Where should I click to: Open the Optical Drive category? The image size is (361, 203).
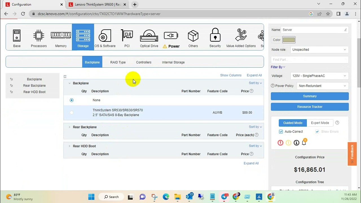[x=149, y=38]
